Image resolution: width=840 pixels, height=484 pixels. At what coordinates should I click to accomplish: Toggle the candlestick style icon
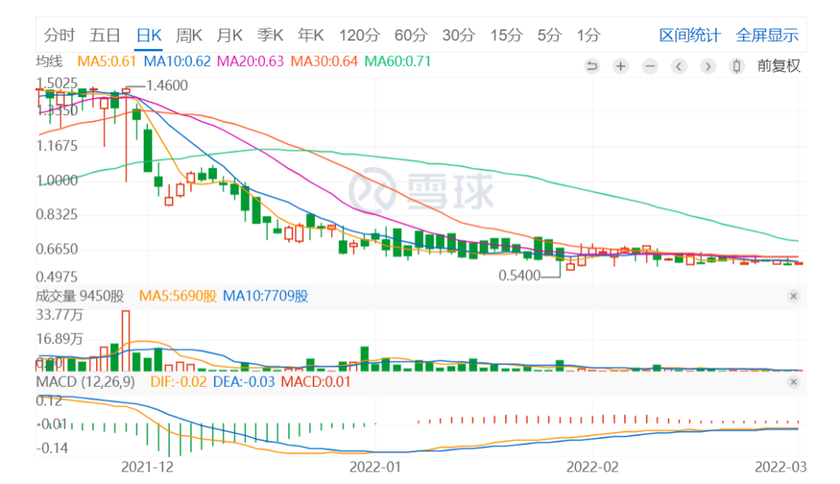(736, 66)
